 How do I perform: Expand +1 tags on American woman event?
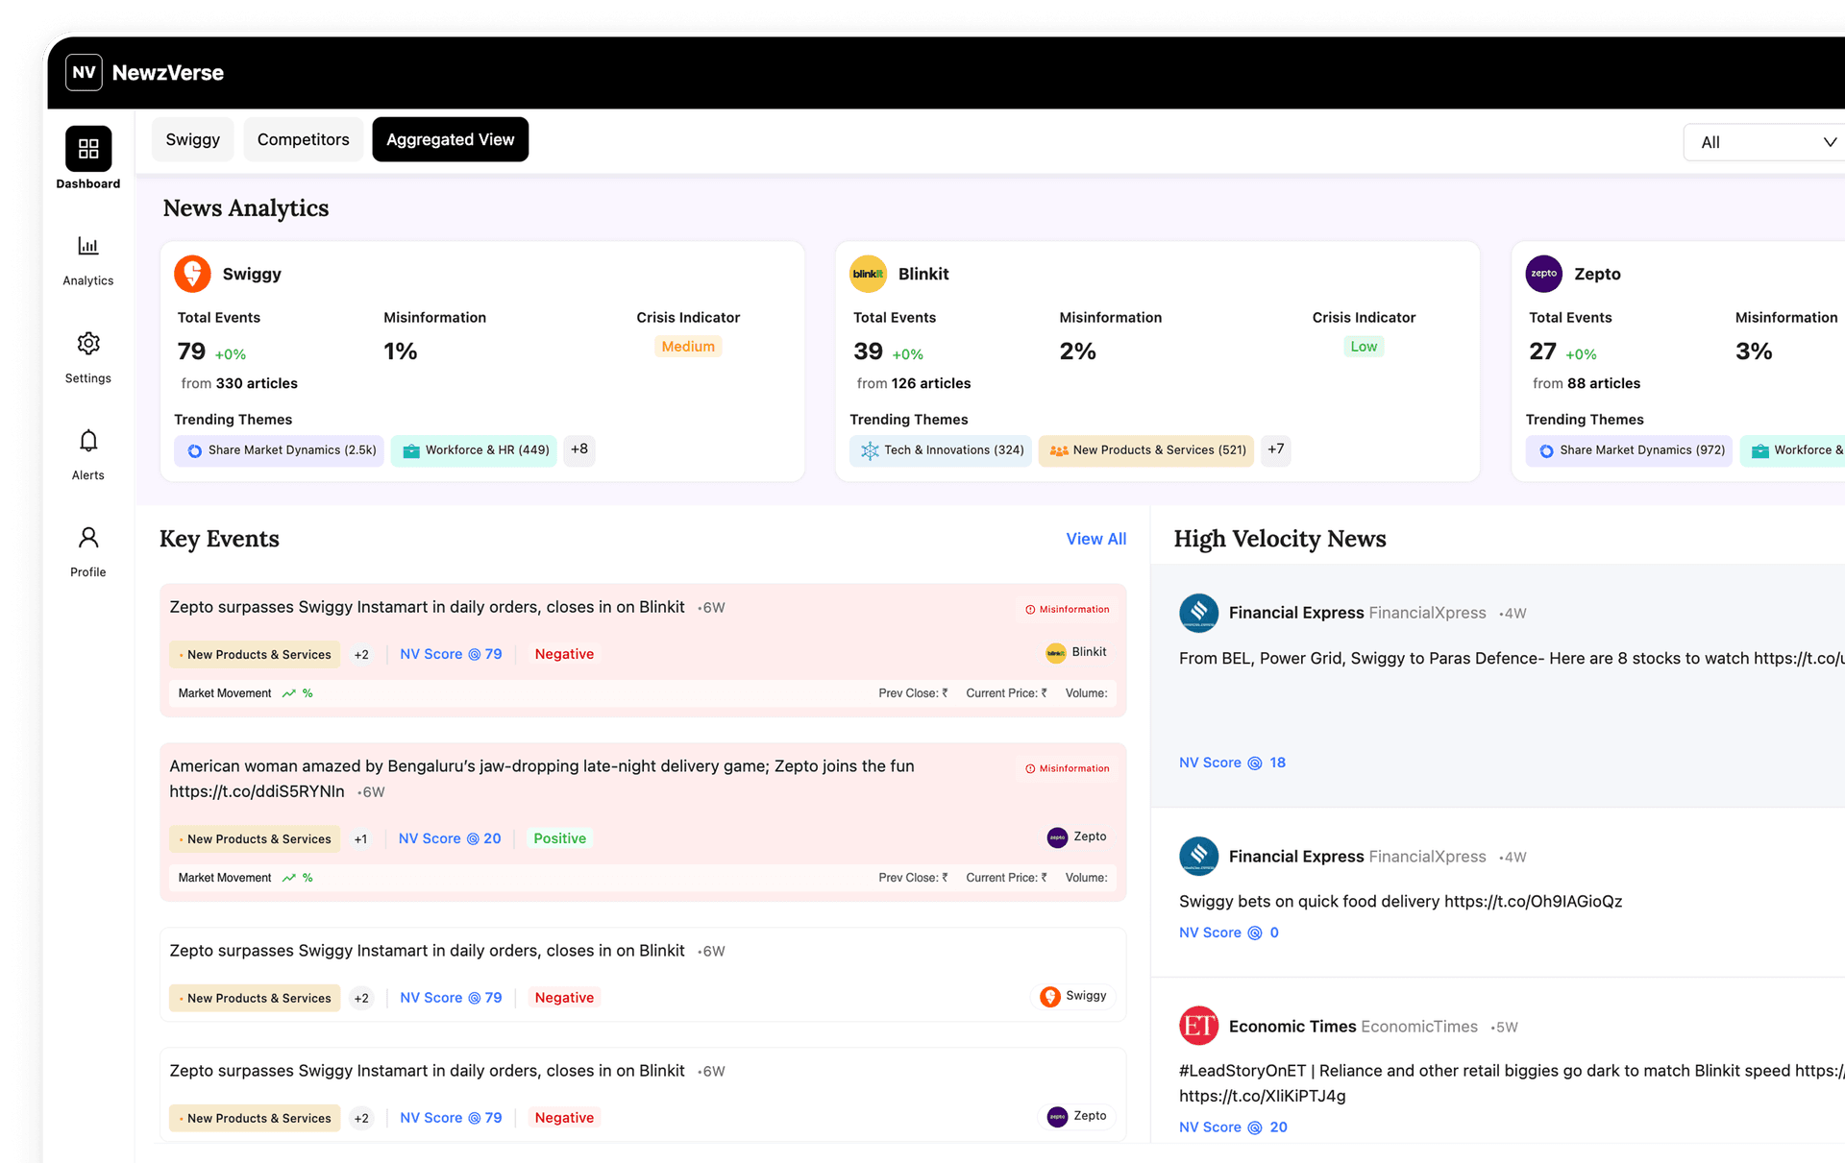coord(360,839)
